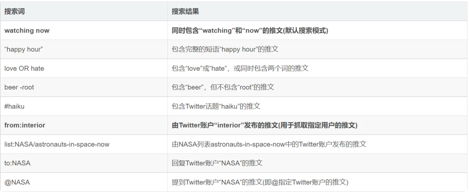Click the 回复Twitter账户 NASA description
The width and height of the screenshot is (469, 192).
pyautogui.click(x=217, y=163)
